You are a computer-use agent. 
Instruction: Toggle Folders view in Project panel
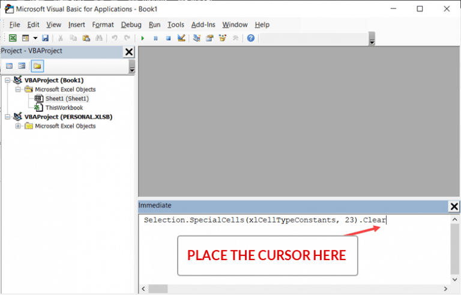(37, 66)
